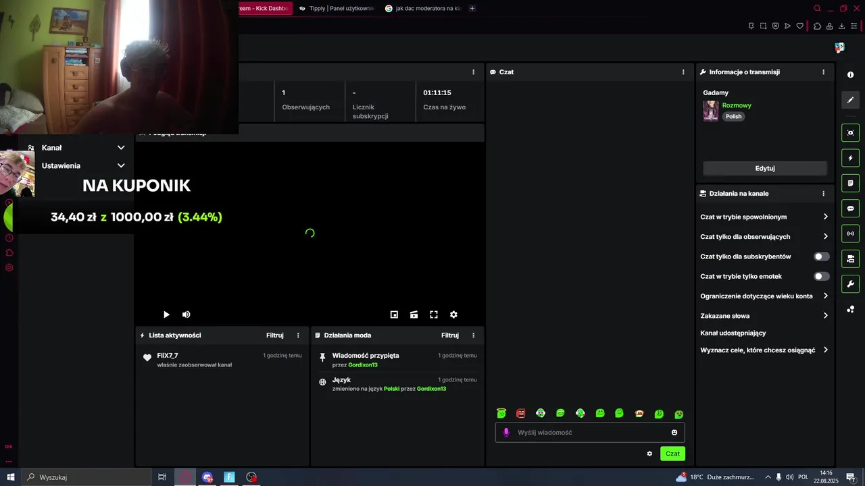Click the info icon in right sidebar
Image resolution: width=865 pixels, height=486 pixels.
tap(850, 74)
